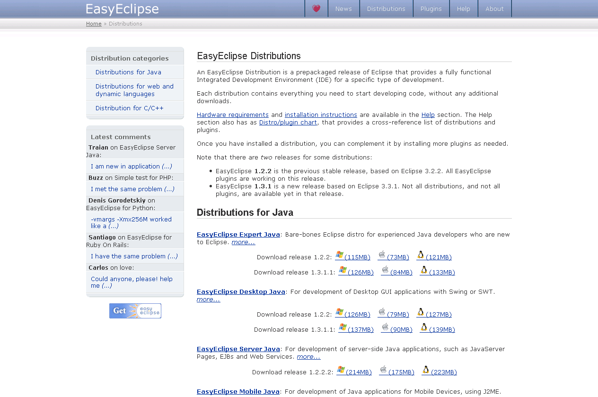Open comment 'I met the same problem'
This screenshot has height=397, width=598.
132,189
